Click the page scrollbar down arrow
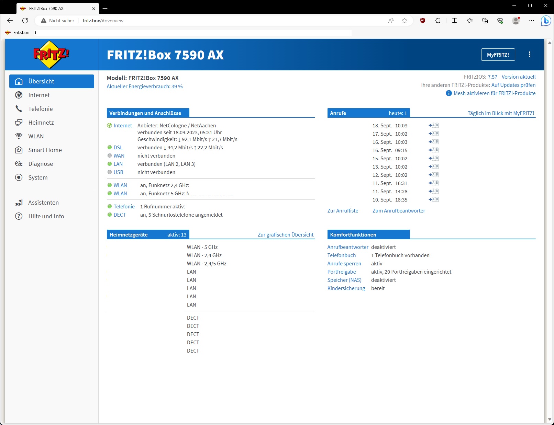The image size is (554, 425). pos(549,419)
